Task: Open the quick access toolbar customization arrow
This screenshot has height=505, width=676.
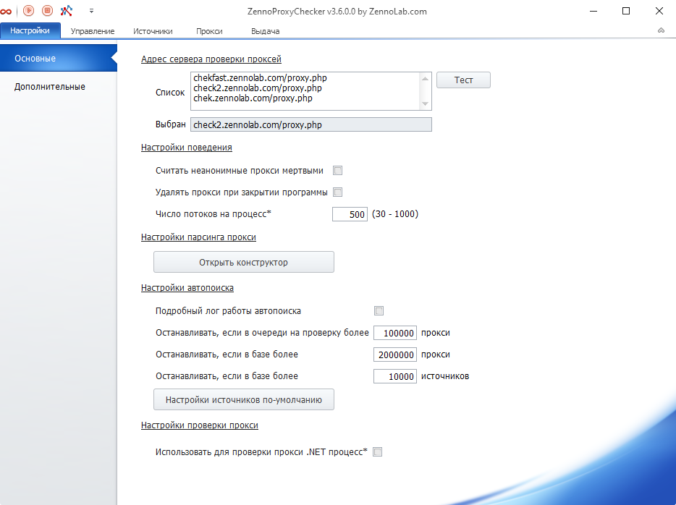Action: click(x=91, y=11)
